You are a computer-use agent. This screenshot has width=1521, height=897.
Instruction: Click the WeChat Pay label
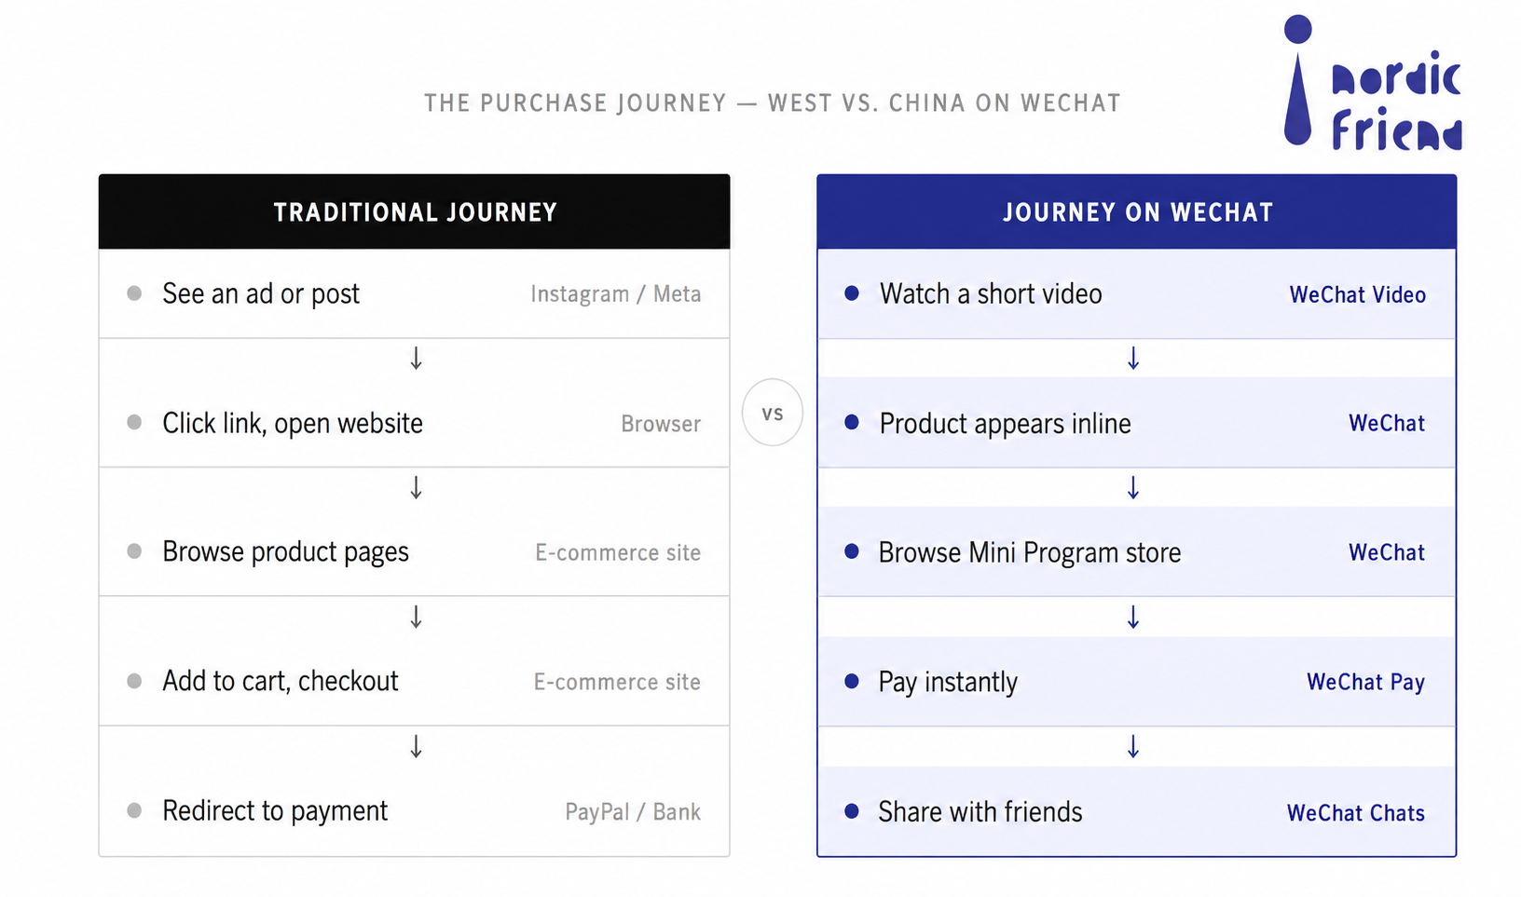coord(1365,682)
